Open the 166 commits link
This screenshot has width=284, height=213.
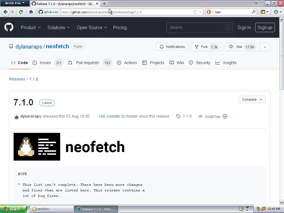(x=109, y=116)
